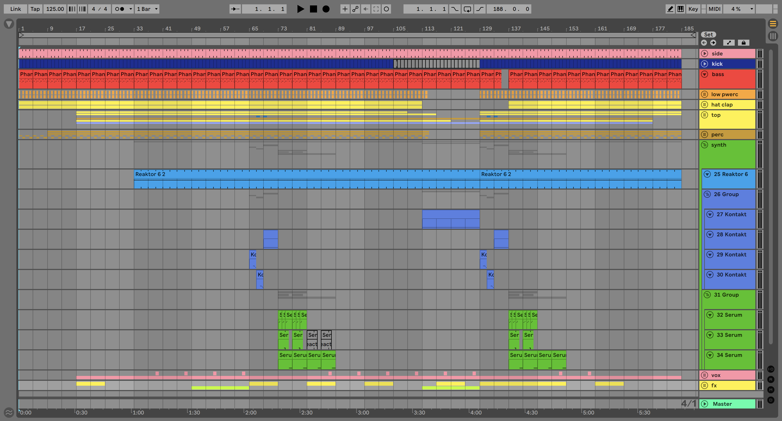Toggle the Follow playback button
The image size is (782, 421).
tap(235, 9)
